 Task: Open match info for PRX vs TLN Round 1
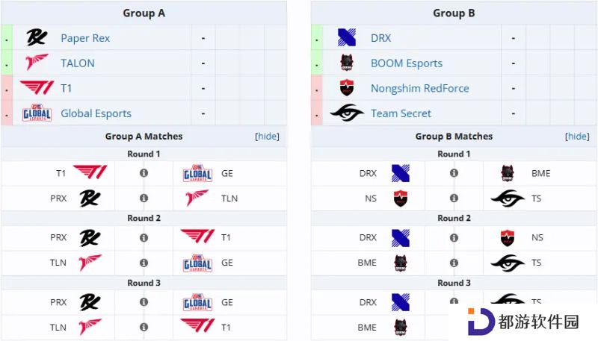(144, 198)
